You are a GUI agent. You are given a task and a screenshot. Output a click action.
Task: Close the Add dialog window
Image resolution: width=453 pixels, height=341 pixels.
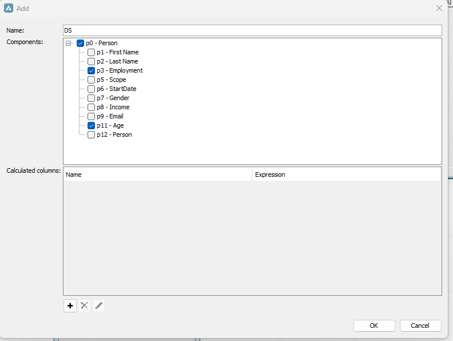click(439, 9)
